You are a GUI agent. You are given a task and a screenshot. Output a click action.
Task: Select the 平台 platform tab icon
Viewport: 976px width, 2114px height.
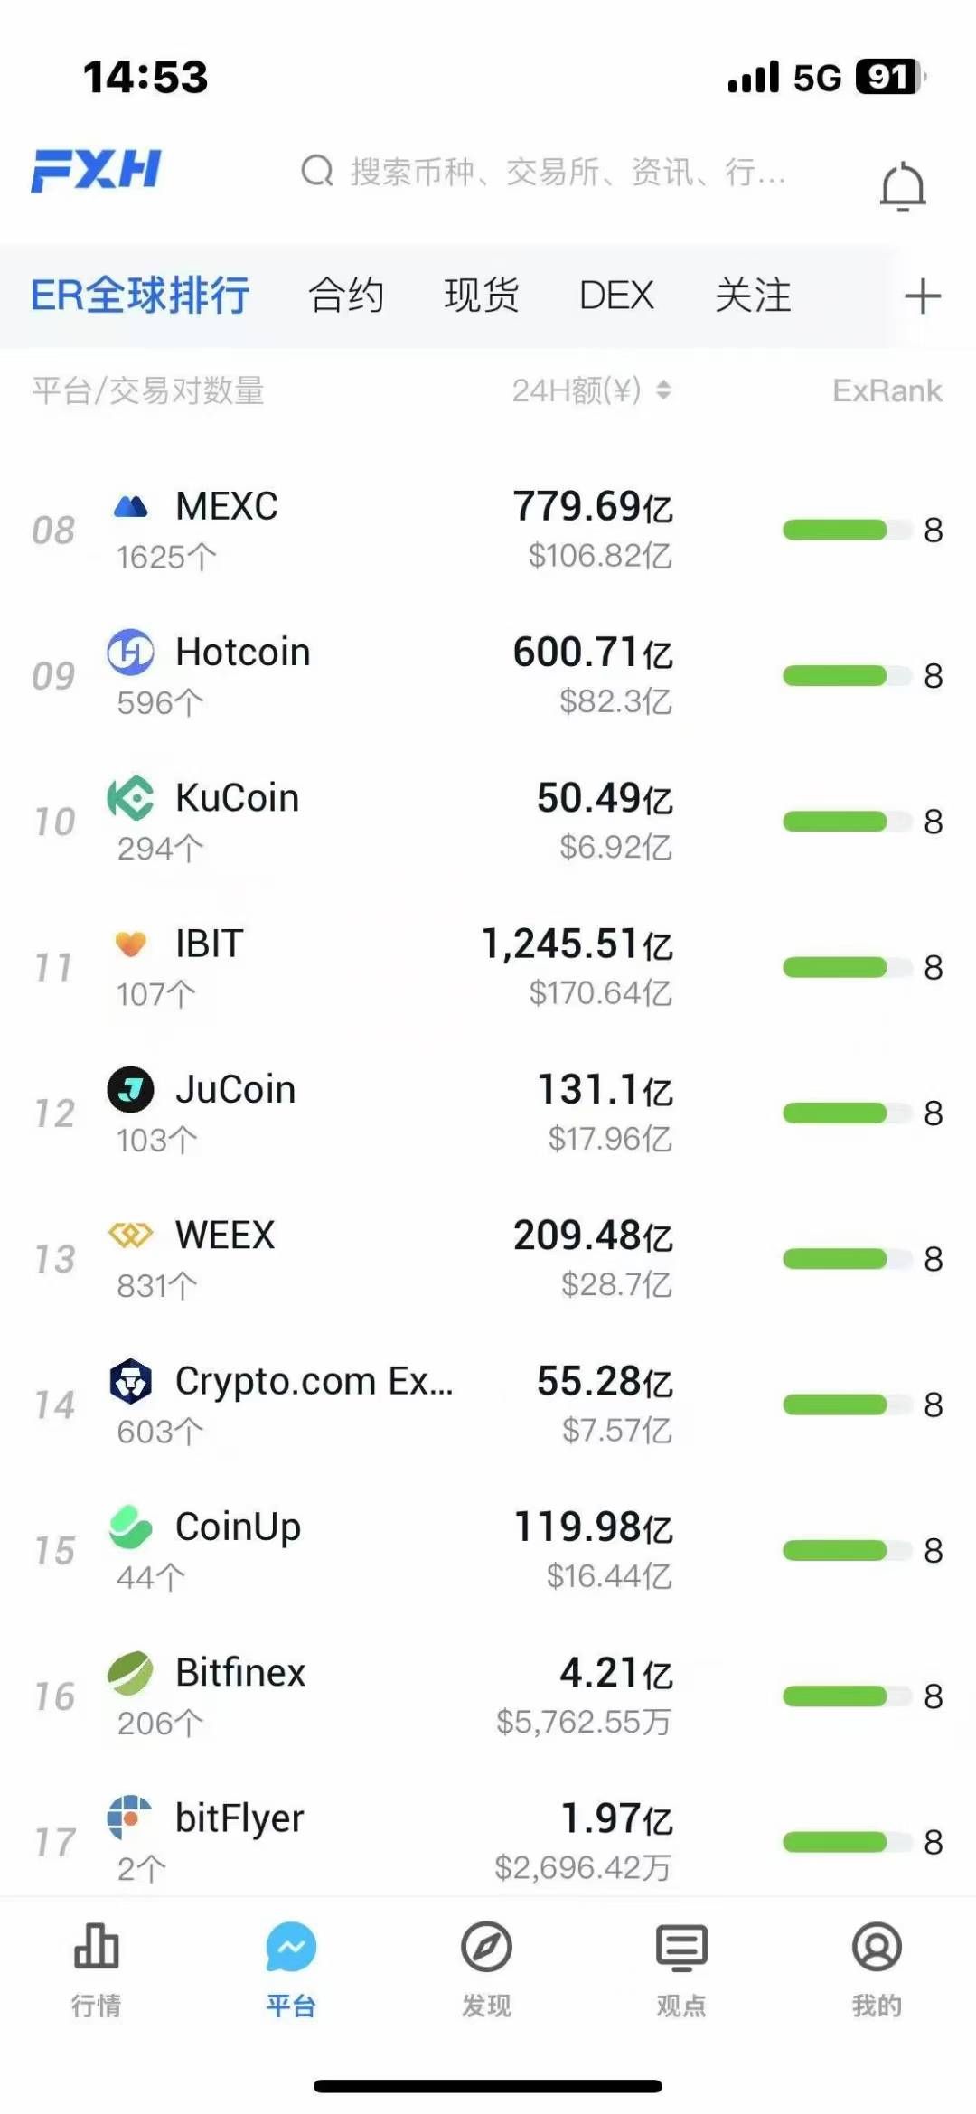291,1946
